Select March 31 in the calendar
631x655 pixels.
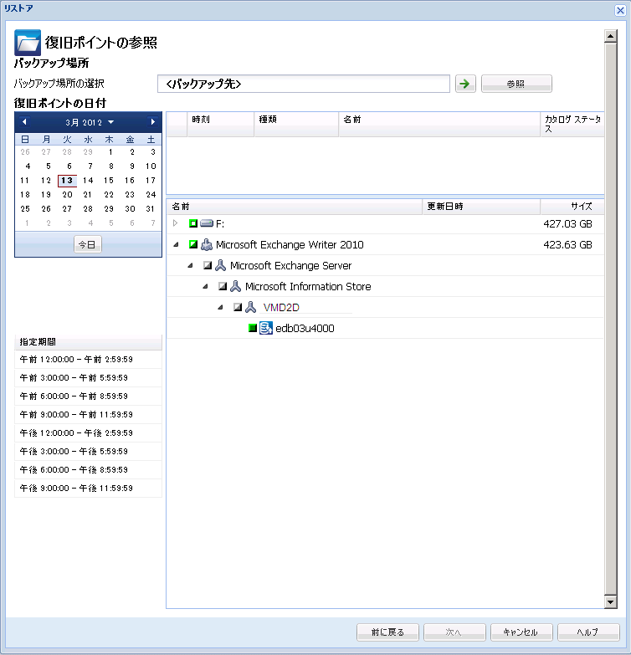coord(151,209)
